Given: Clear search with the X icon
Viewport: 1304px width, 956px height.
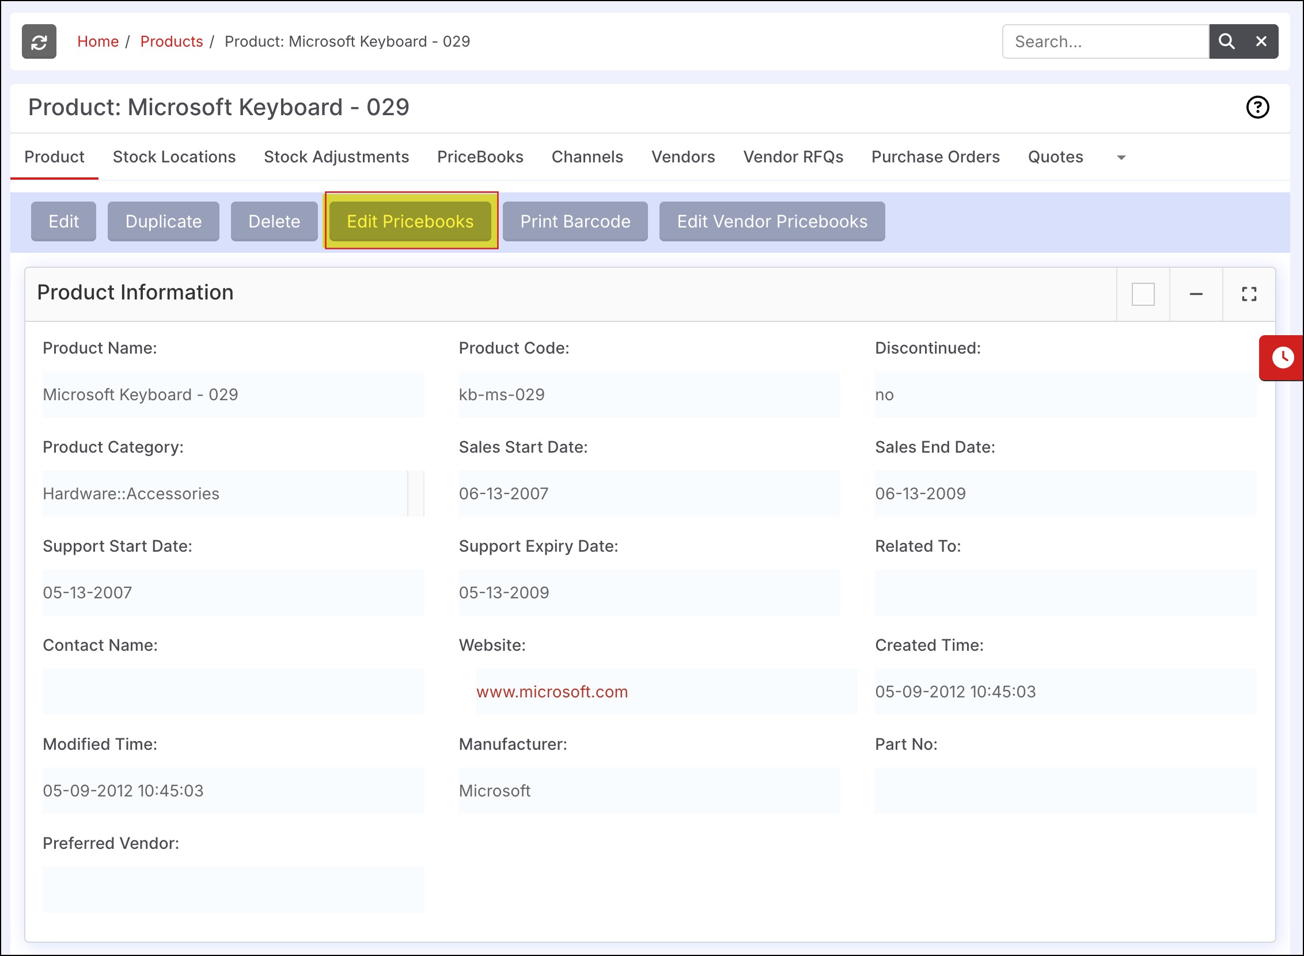Looking at the screenshot, I should point(1261,41).
